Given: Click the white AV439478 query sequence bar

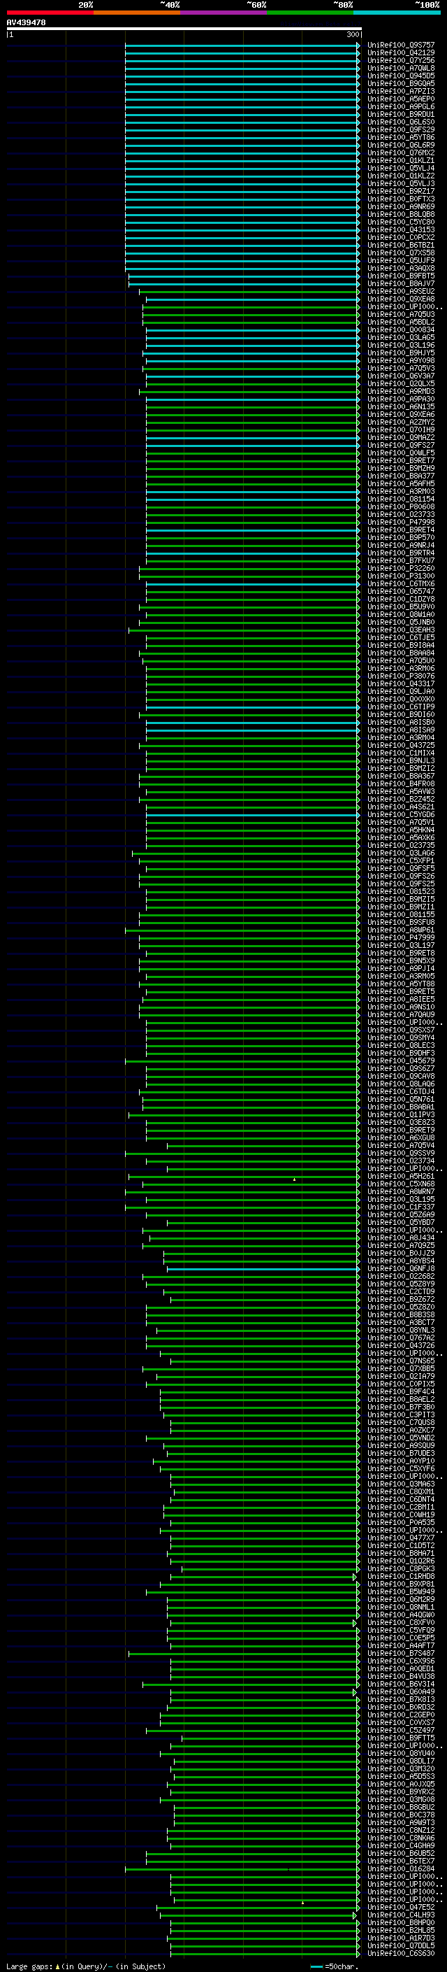Looking at the screenshot, I should click(x=184, y=29).
